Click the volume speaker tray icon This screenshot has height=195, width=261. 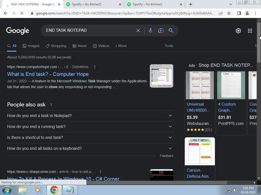pyautogui.click(x=235, y=190)
